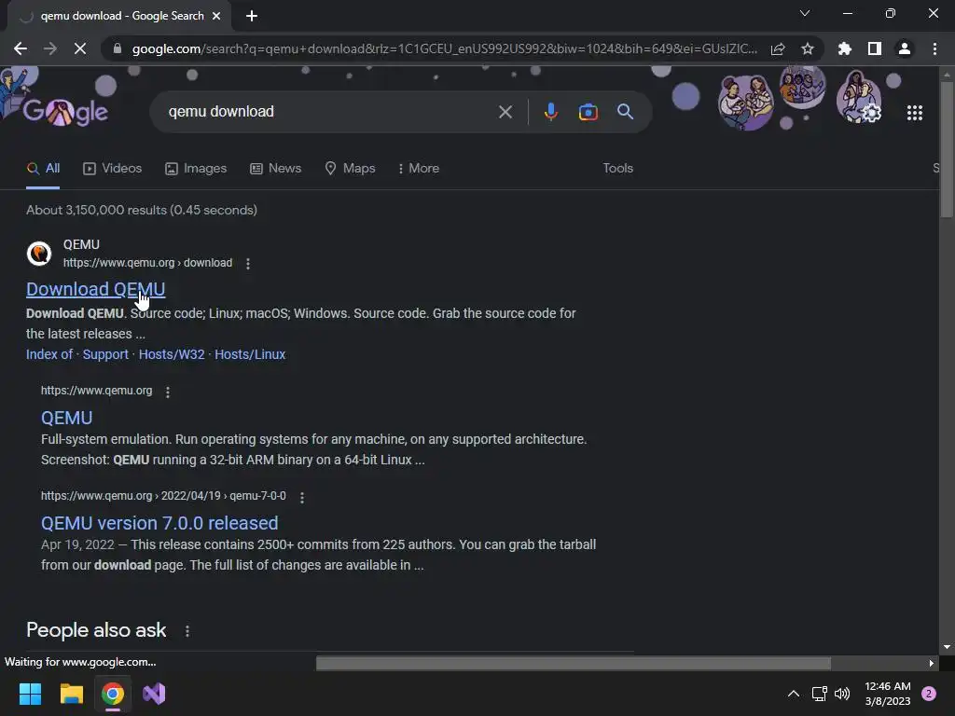
Task: Expand the More search filters
Action: pyautogui.click(x=419, y=169)
